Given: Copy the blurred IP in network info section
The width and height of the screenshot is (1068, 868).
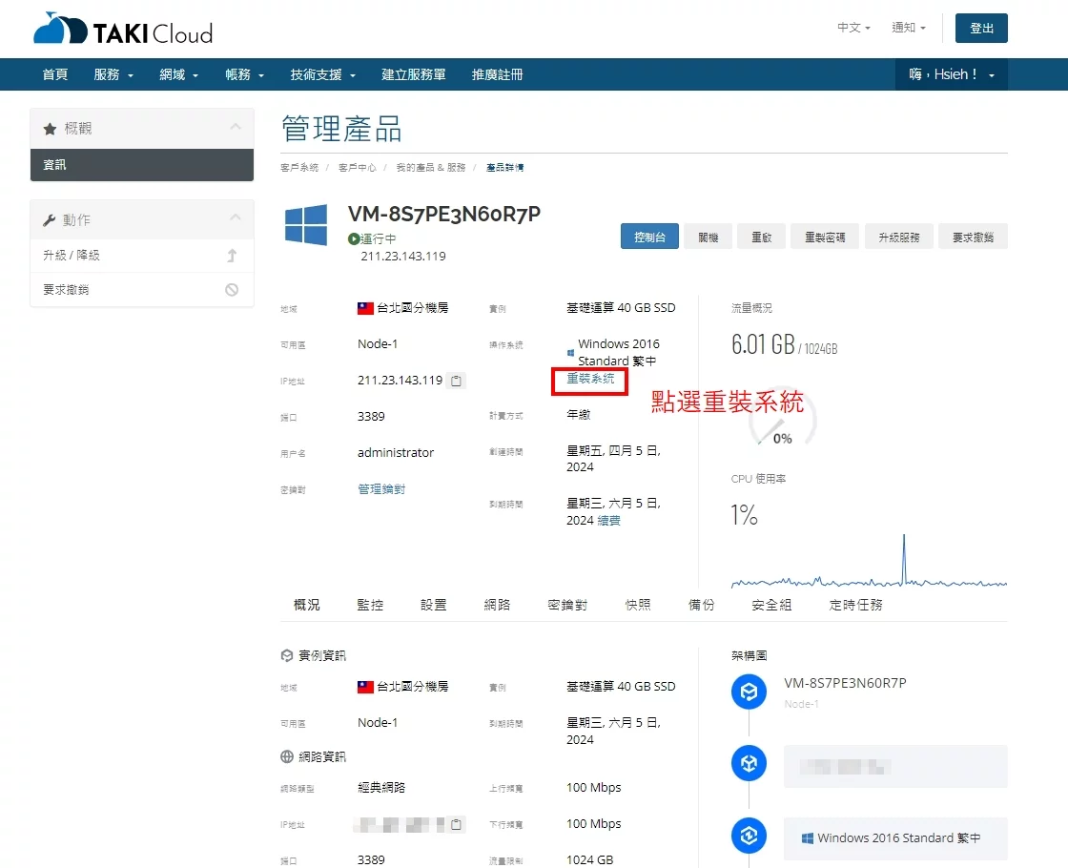Looking at the screenshot, I should tap(457, 824).
